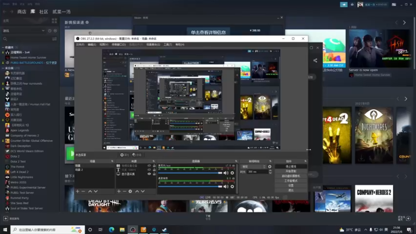The width and height of the screenshot is (416, 234).
Task: Open the OBS Scene Collection menu
Action: pyautogui.click(x=153, y=45)
